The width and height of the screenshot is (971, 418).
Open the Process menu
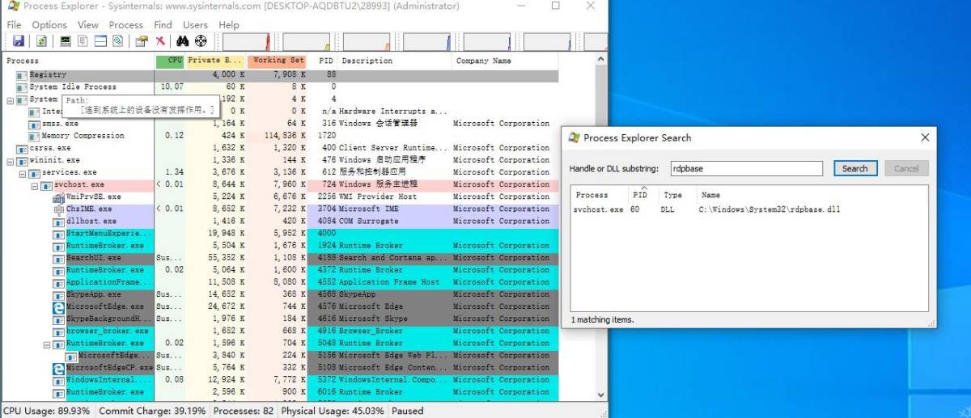click(125, 25)
